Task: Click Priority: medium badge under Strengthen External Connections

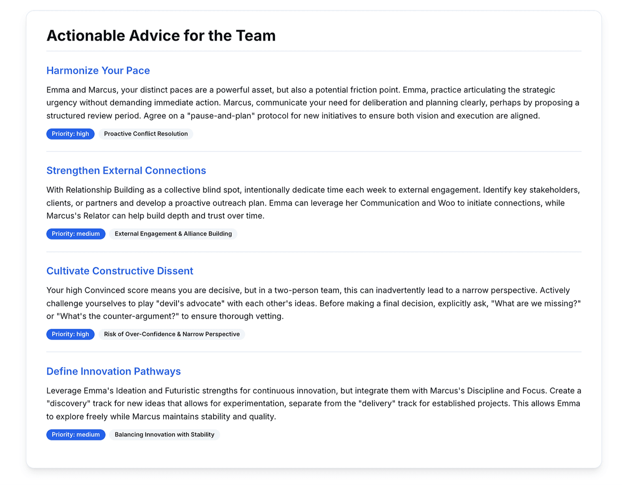Action: pyautogui.click(x=76, y=234)
